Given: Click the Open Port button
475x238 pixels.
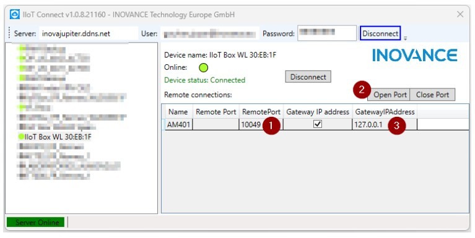Looking at the screenshot, I should coord(389,95).
